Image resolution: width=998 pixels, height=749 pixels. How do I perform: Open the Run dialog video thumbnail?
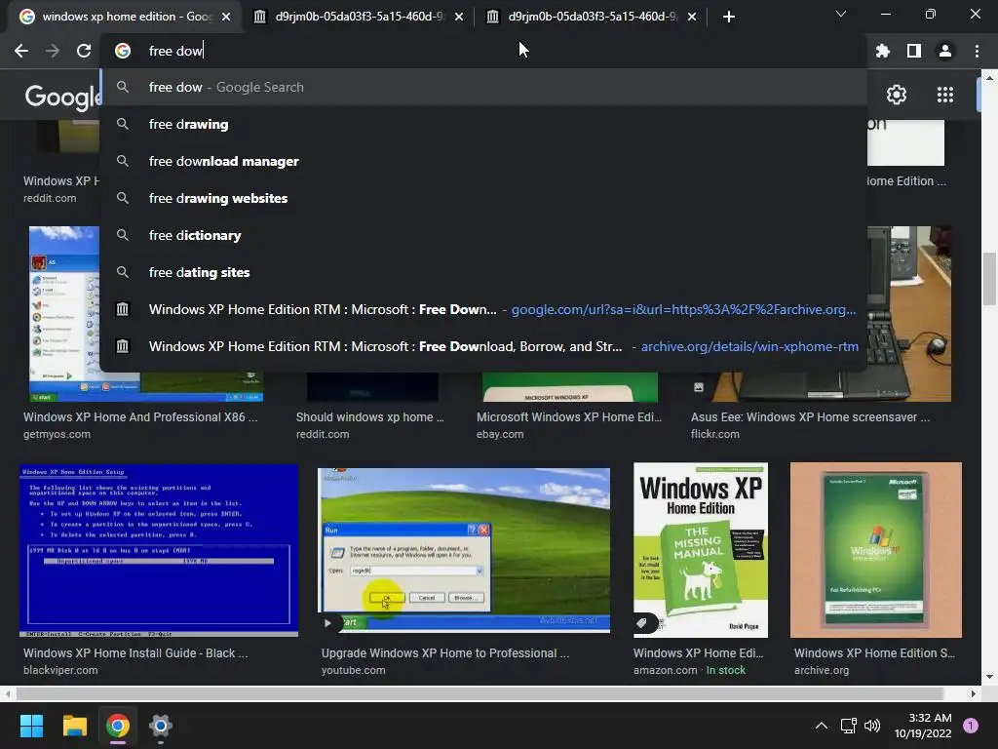(x=463, y=550)
